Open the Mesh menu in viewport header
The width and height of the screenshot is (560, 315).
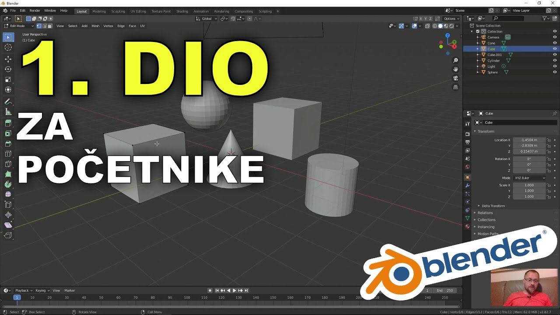(95, 26)
